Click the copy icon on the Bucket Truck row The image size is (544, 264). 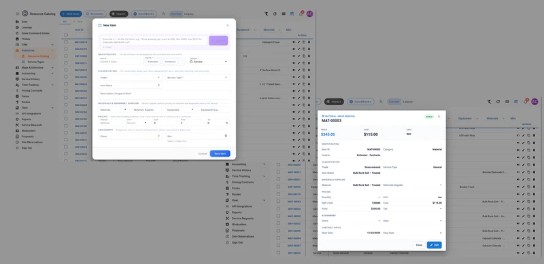(528, 187)
